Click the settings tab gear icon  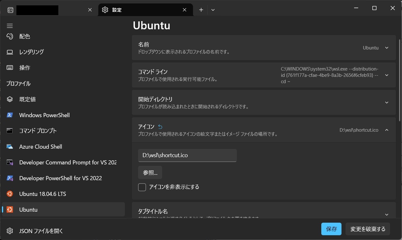coord(105,10)
